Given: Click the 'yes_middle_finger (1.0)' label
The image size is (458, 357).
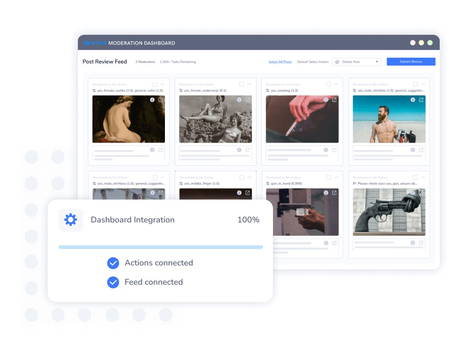Looking at the screenshot, I should [202, 184].
